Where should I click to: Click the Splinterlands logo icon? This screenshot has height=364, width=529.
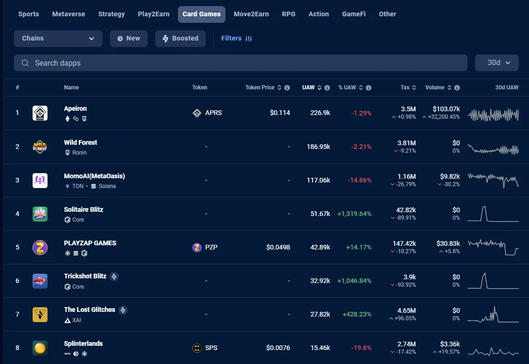(40, 348)
